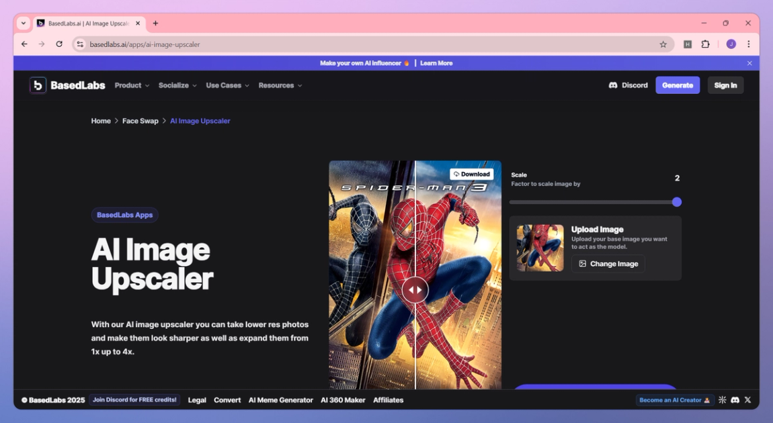Screen dimensions: 773x423
Task: Open the Discord link in header
Action: [628, 85]
